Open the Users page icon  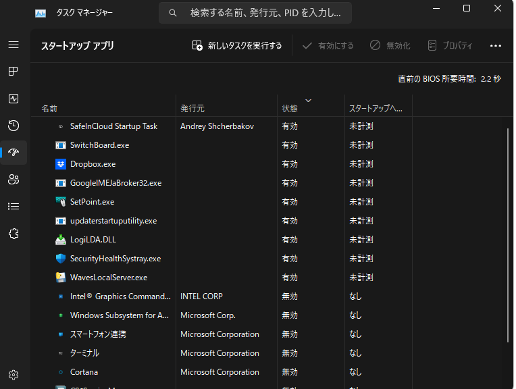14,179
